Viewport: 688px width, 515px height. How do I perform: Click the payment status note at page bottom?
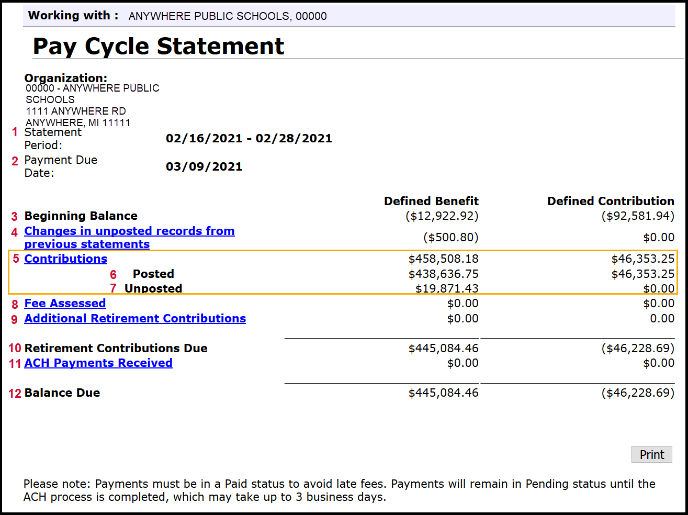tap(339, 490)
